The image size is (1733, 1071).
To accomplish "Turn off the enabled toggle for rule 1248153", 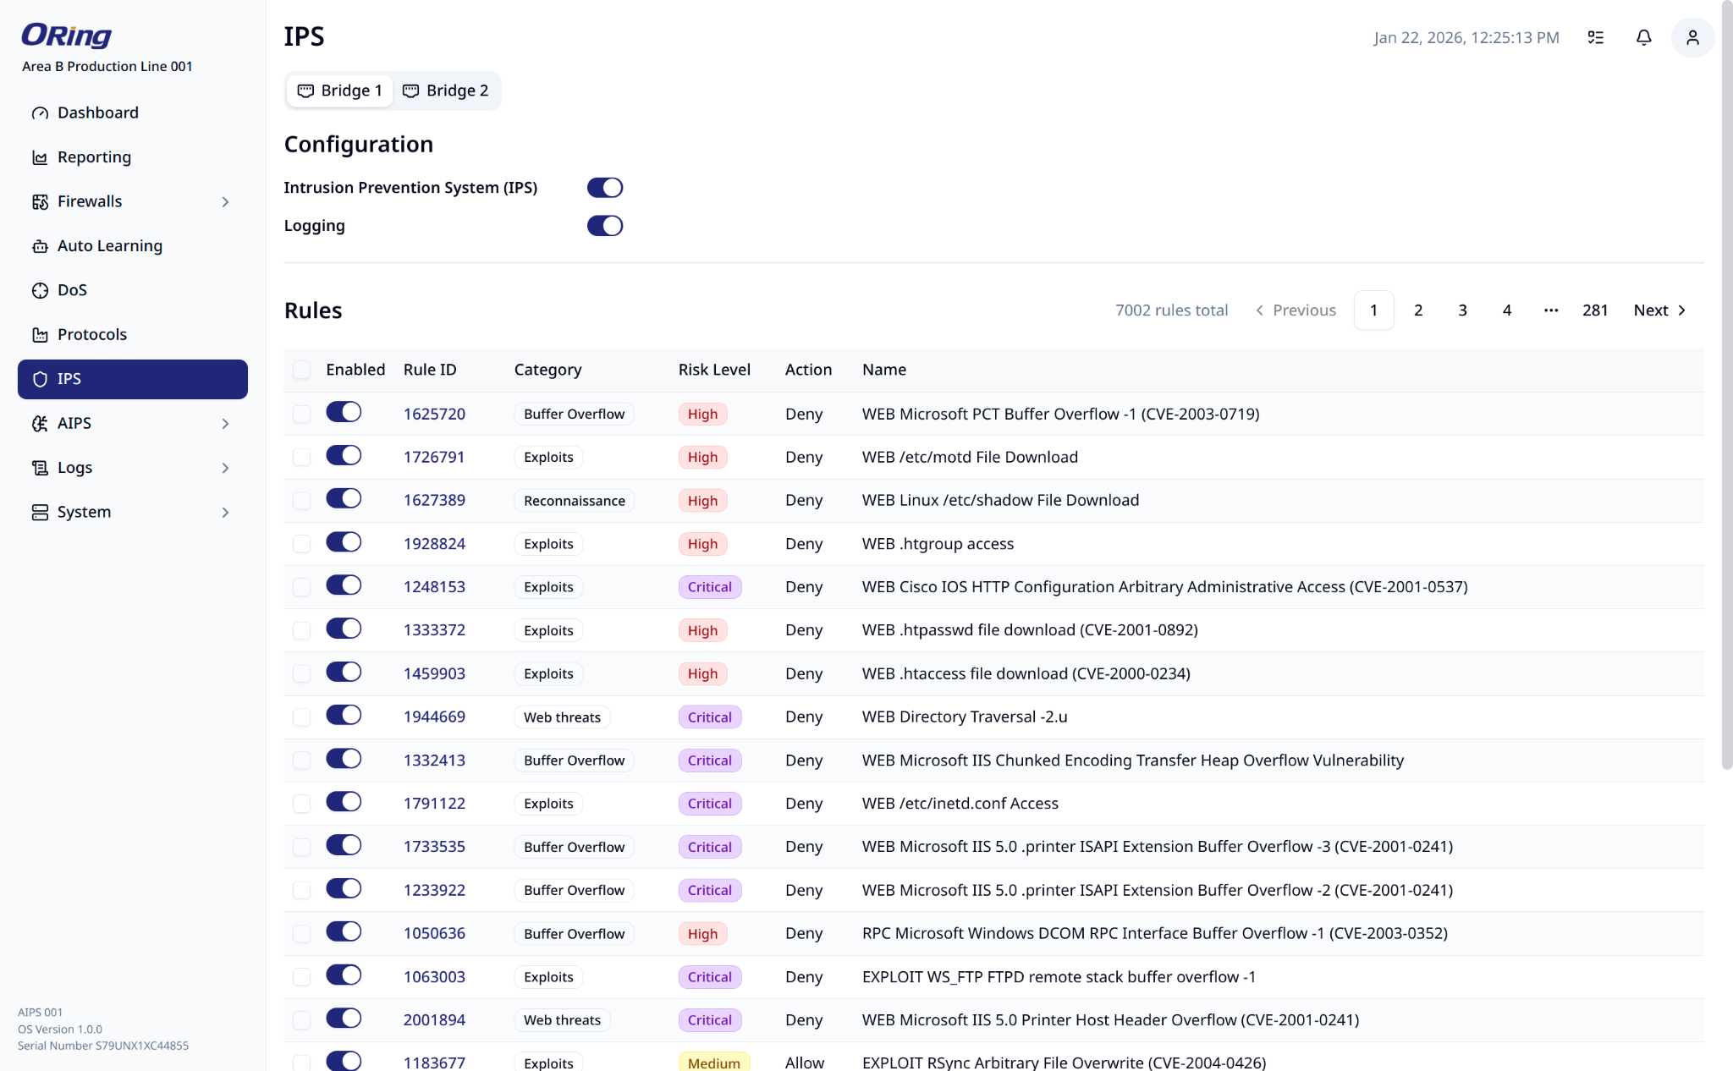I will point(344,585).
